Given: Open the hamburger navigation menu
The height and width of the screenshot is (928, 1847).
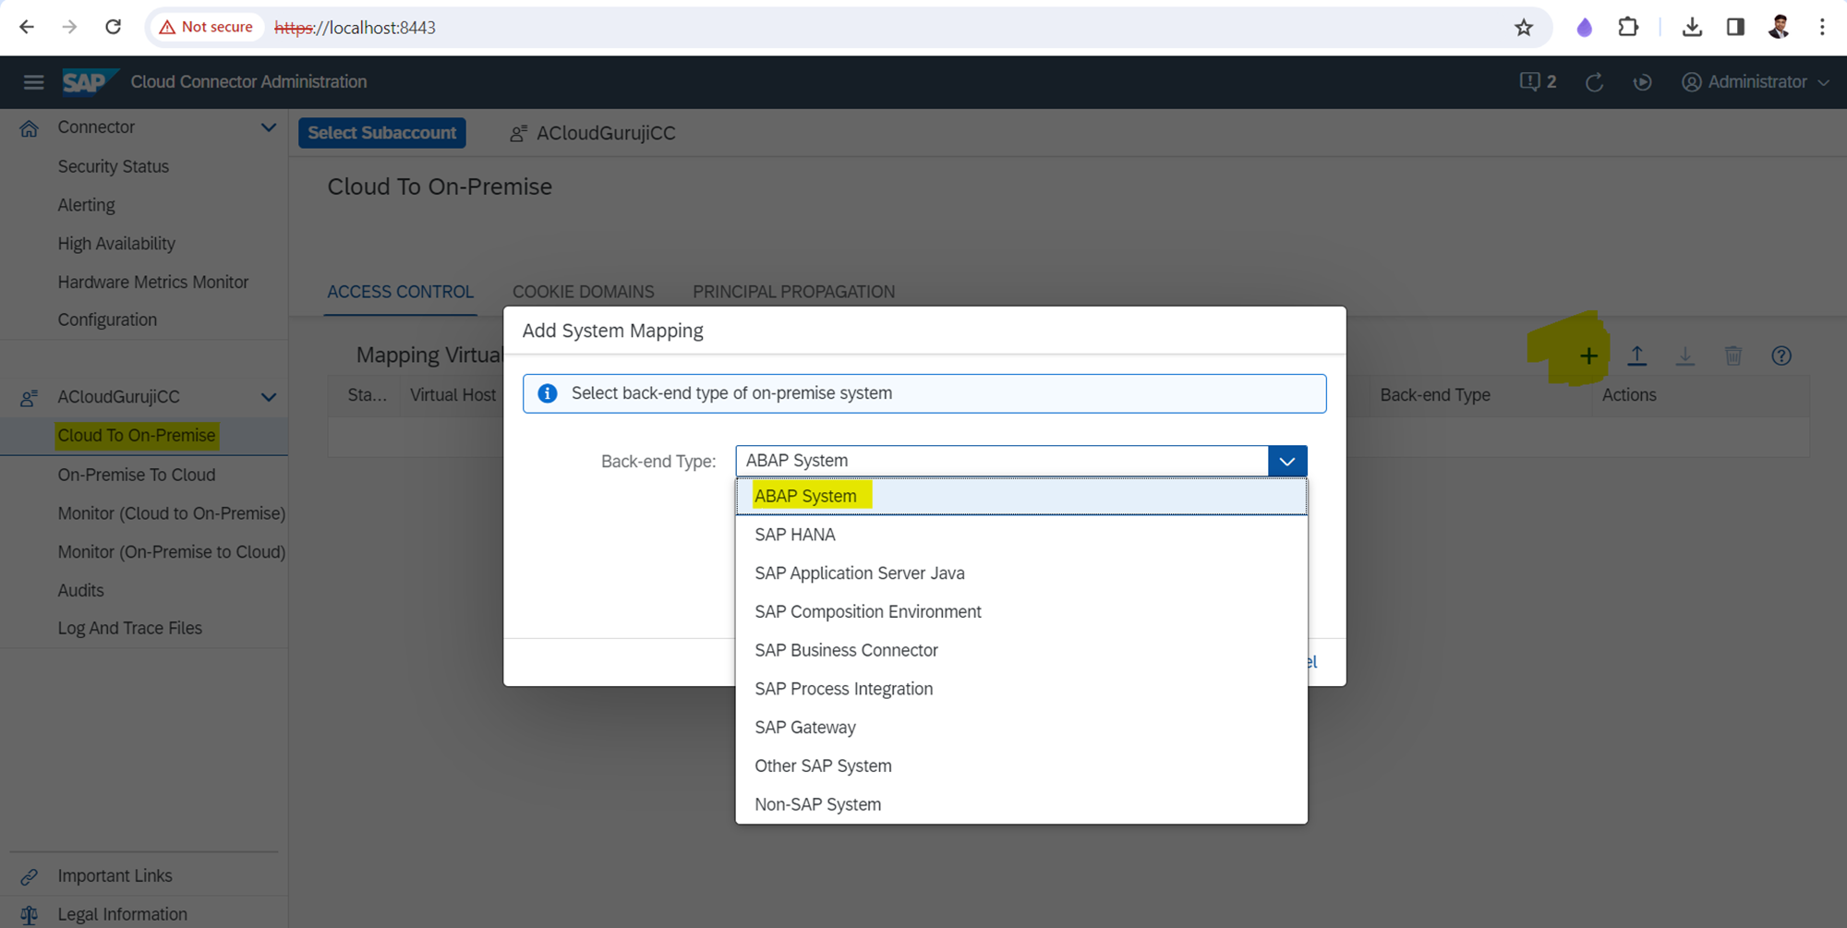Looking at the screenshot, I should pos(33,82).
